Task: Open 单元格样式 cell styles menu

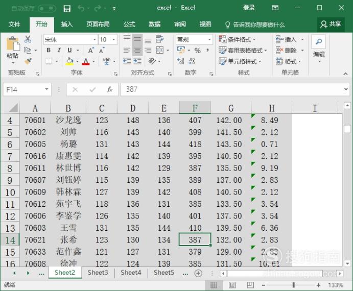Action: click(x=240, y=61)
